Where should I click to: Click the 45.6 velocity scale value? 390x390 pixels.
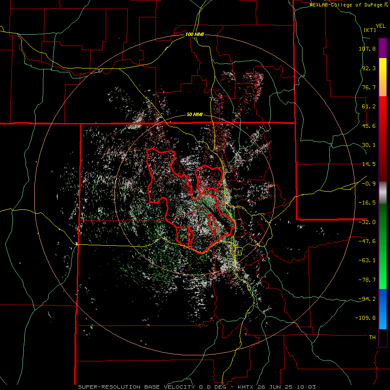click(x=369, y=126)
